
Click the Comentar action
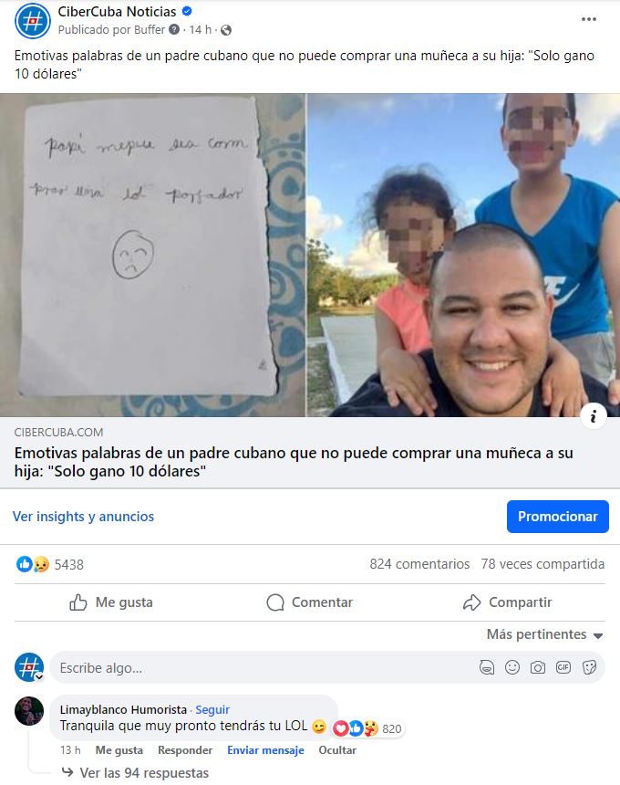[310, 602]
